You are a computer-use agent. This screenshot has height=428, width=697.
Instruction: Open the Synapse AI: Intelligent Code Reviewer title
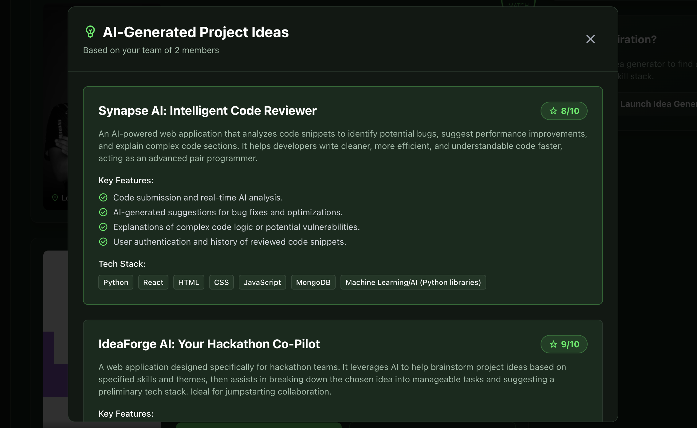click(207, 111)
